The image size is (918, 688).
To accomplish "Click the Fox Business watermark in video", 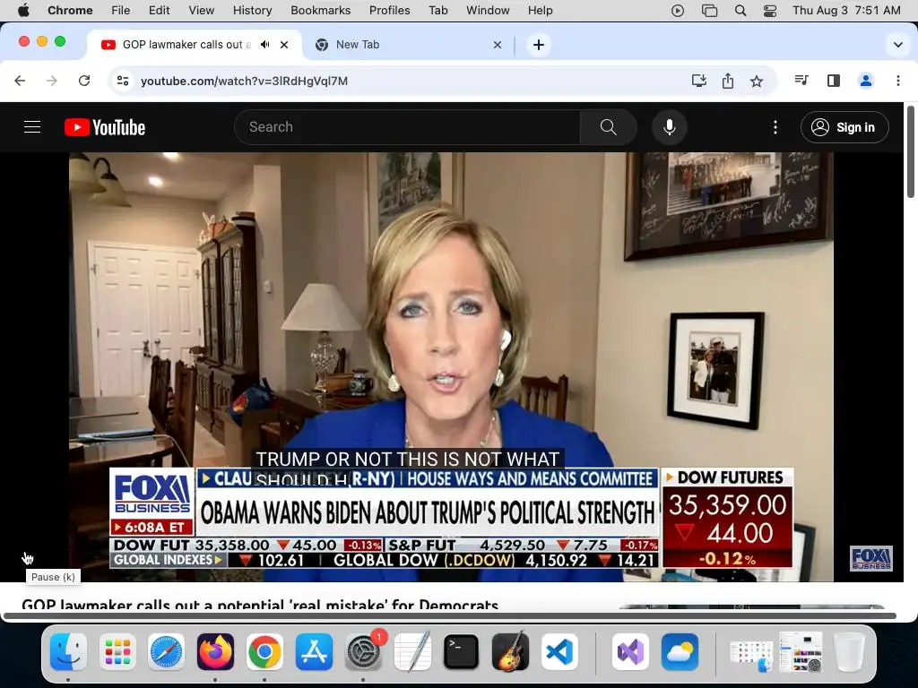I will click(870, 558).
